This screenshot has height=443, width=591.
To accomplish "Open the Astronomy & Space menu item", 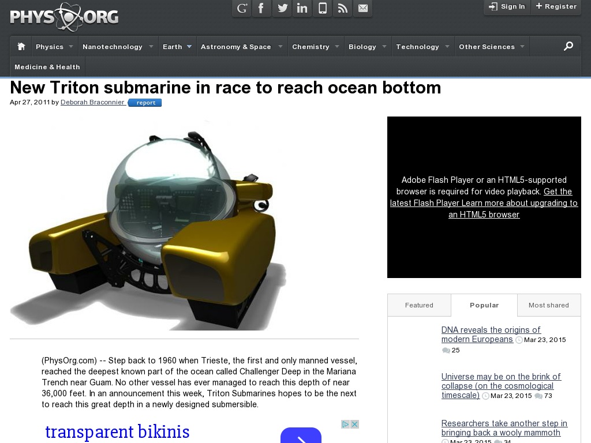I will (x=235, y=47).
